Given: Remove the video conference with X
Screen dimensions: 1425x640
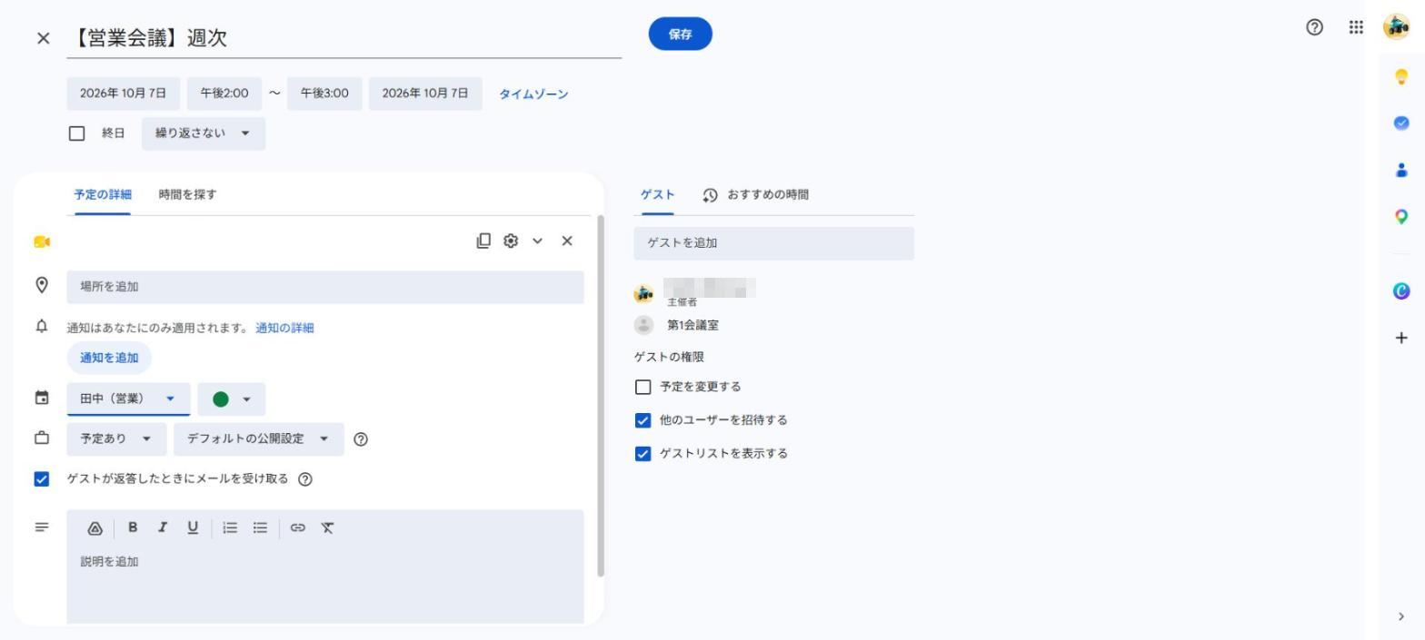Looking at the screenshot, I should coord(567,241).
